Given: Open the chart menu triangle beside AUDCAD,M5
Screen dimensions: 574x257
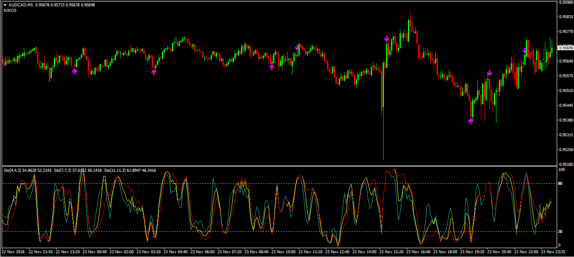Looking at the screenshot, I should 5,5.
